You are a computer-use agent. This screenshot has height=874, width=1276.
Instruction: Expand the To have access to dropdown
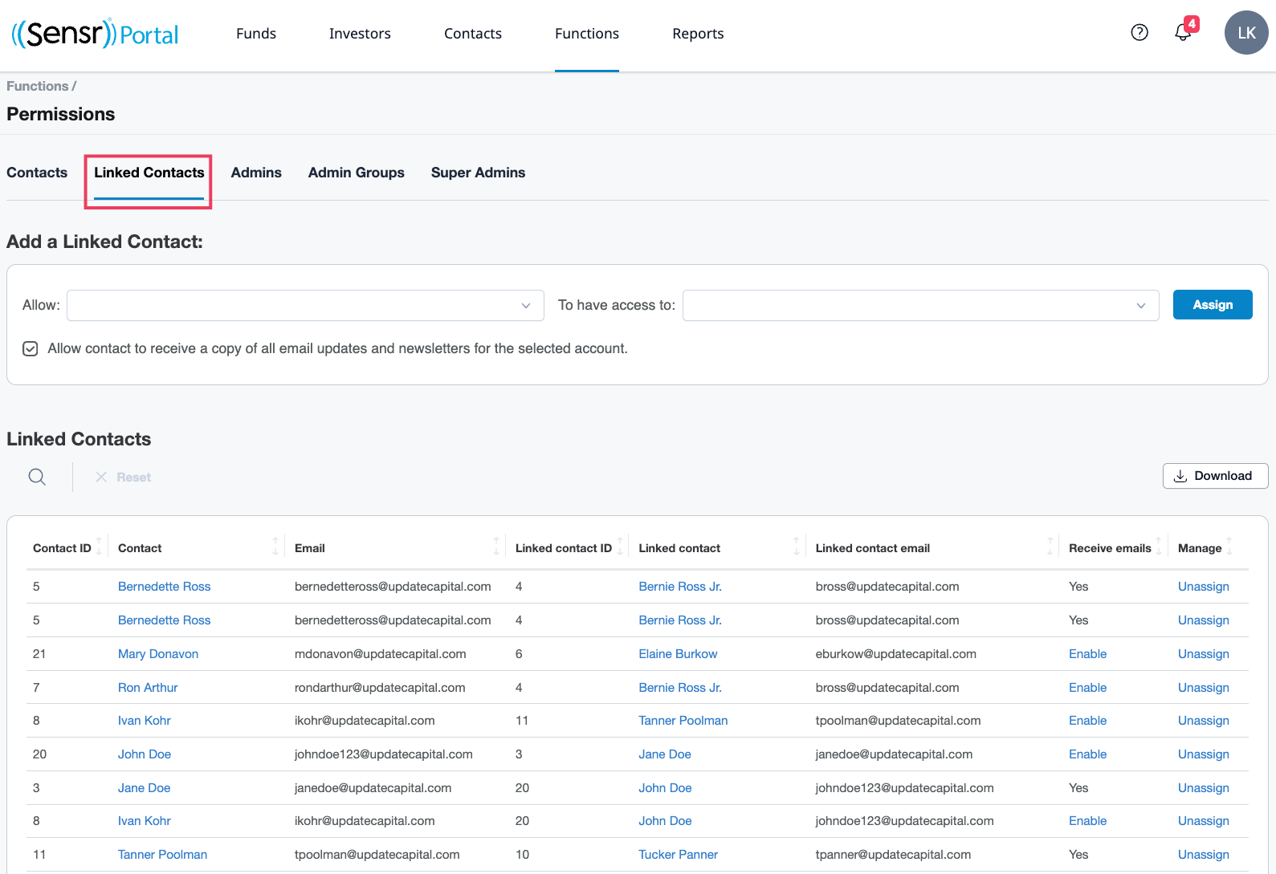click(x=920, y=305)
